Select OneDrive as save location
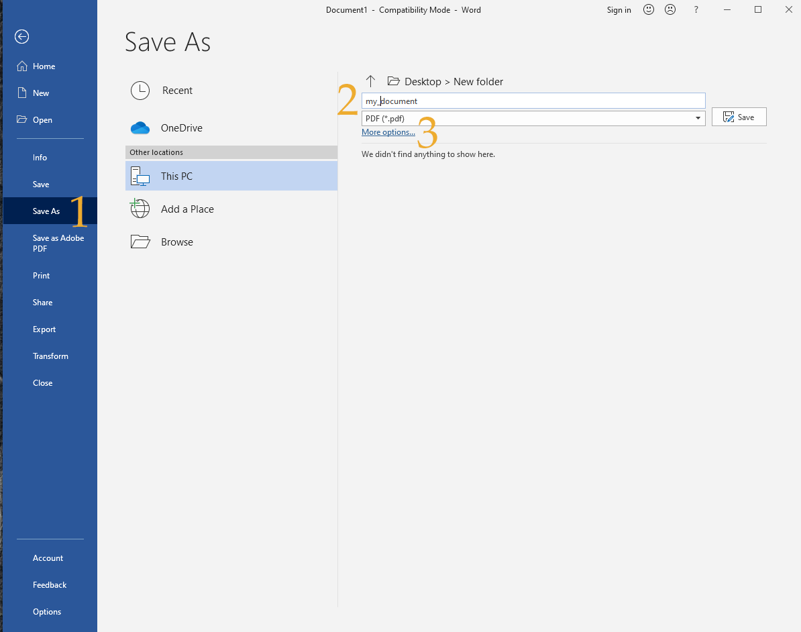The height and width of the screenshot is (632, 801). (x=231, y=127)
